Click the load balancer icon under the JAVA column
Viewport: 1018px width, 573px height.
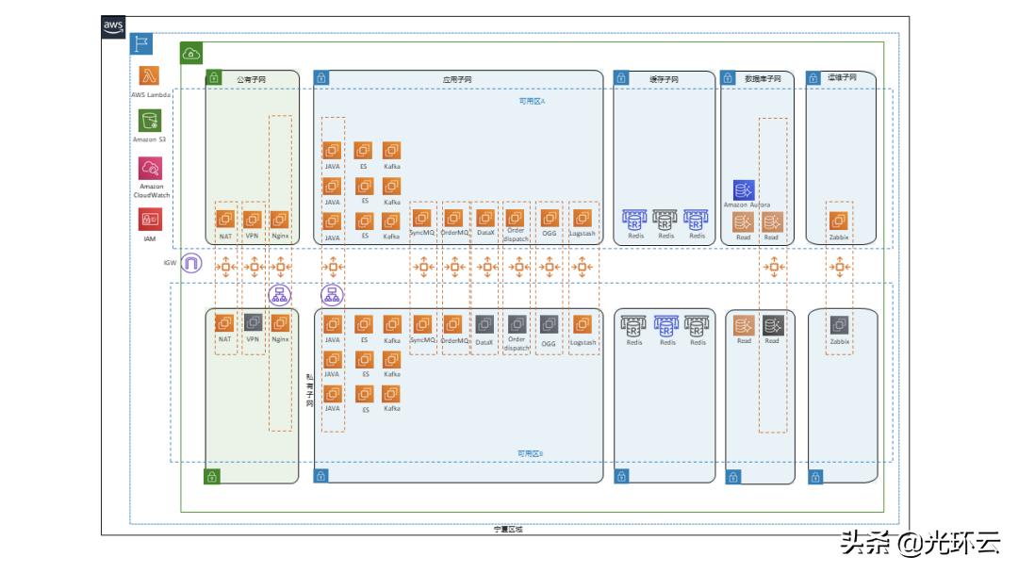[333, 295]
